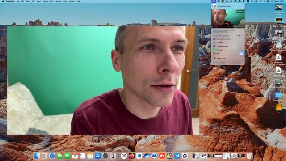Screen dimensions: 286x161
Task: Select the external drive icon on desktop
Action: click(279, 45)
